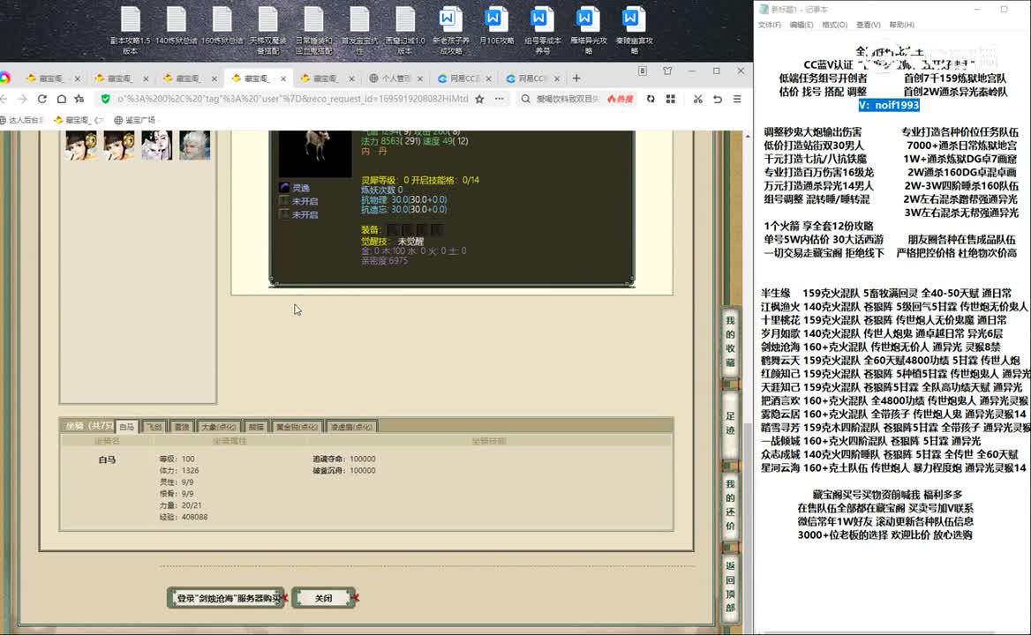1031x635 pixels.
Task: Open a new browser tab
Action: 576,78
